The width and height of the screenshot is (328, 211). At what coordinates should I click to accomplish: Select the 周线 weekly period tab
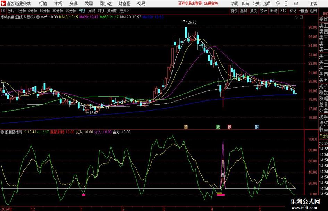tap(92, 11)
